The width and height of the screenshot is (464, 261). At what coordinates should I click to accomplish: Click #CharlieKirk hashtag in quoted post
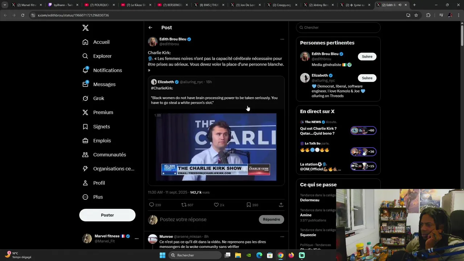click(162, 88)
